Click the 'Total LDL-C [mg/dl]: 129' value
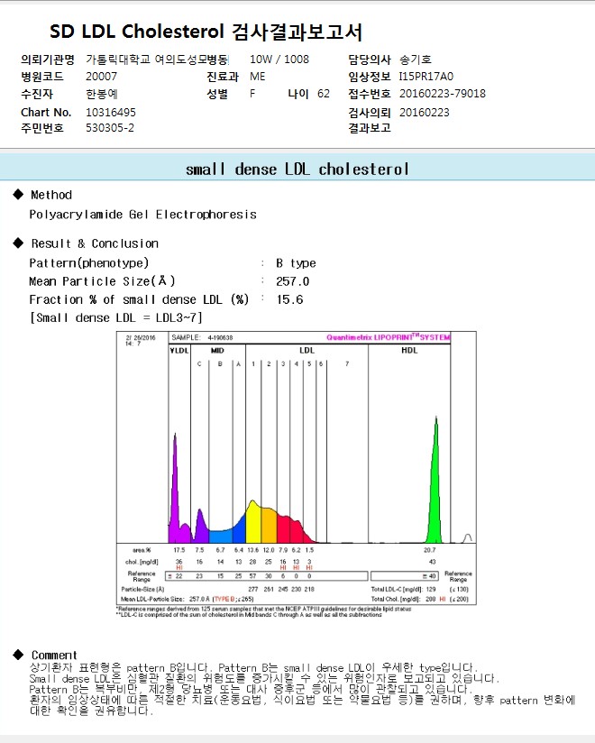The height and width of the screenshot is (743, 595). pyautogui.click(x=403, y=590)
